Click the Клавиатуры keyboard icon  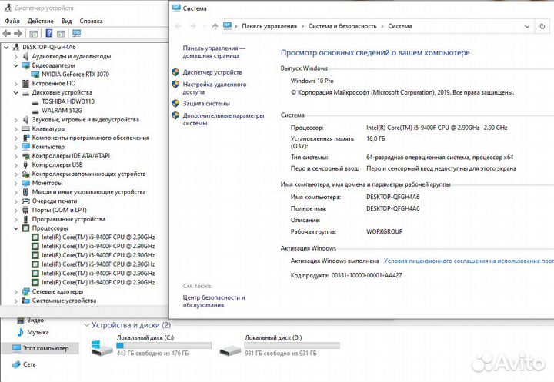[25, 129]
